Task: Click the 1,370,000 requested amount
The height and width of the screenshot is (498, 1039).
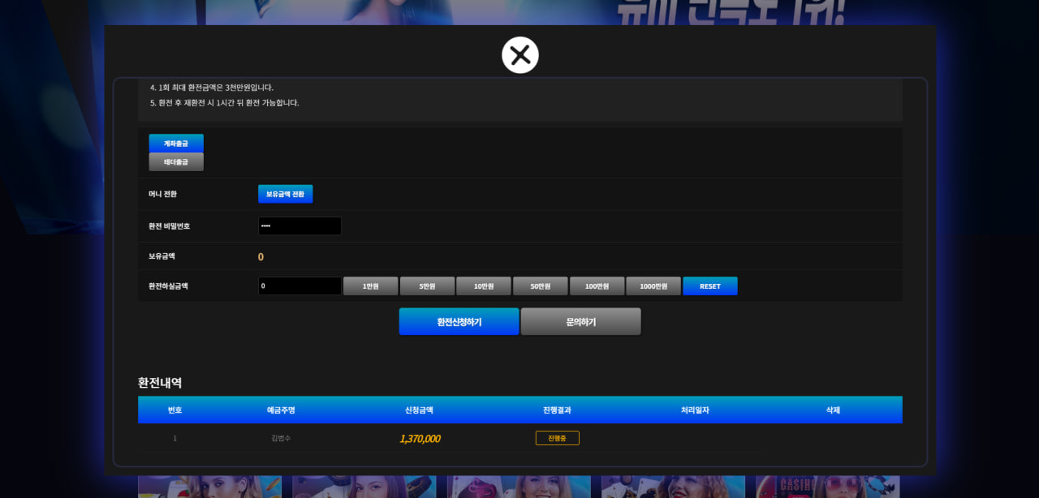Action: click(420, 439)
